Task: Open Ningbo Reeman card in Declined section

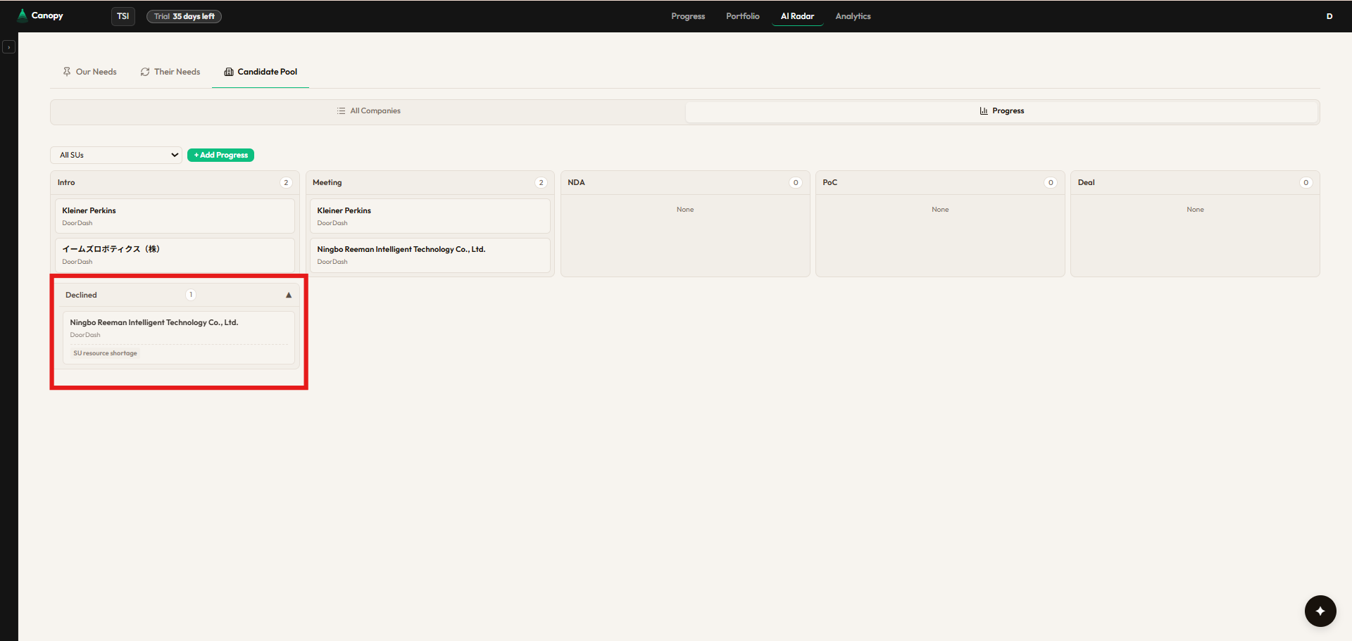Action: click(x=178, y=338)
